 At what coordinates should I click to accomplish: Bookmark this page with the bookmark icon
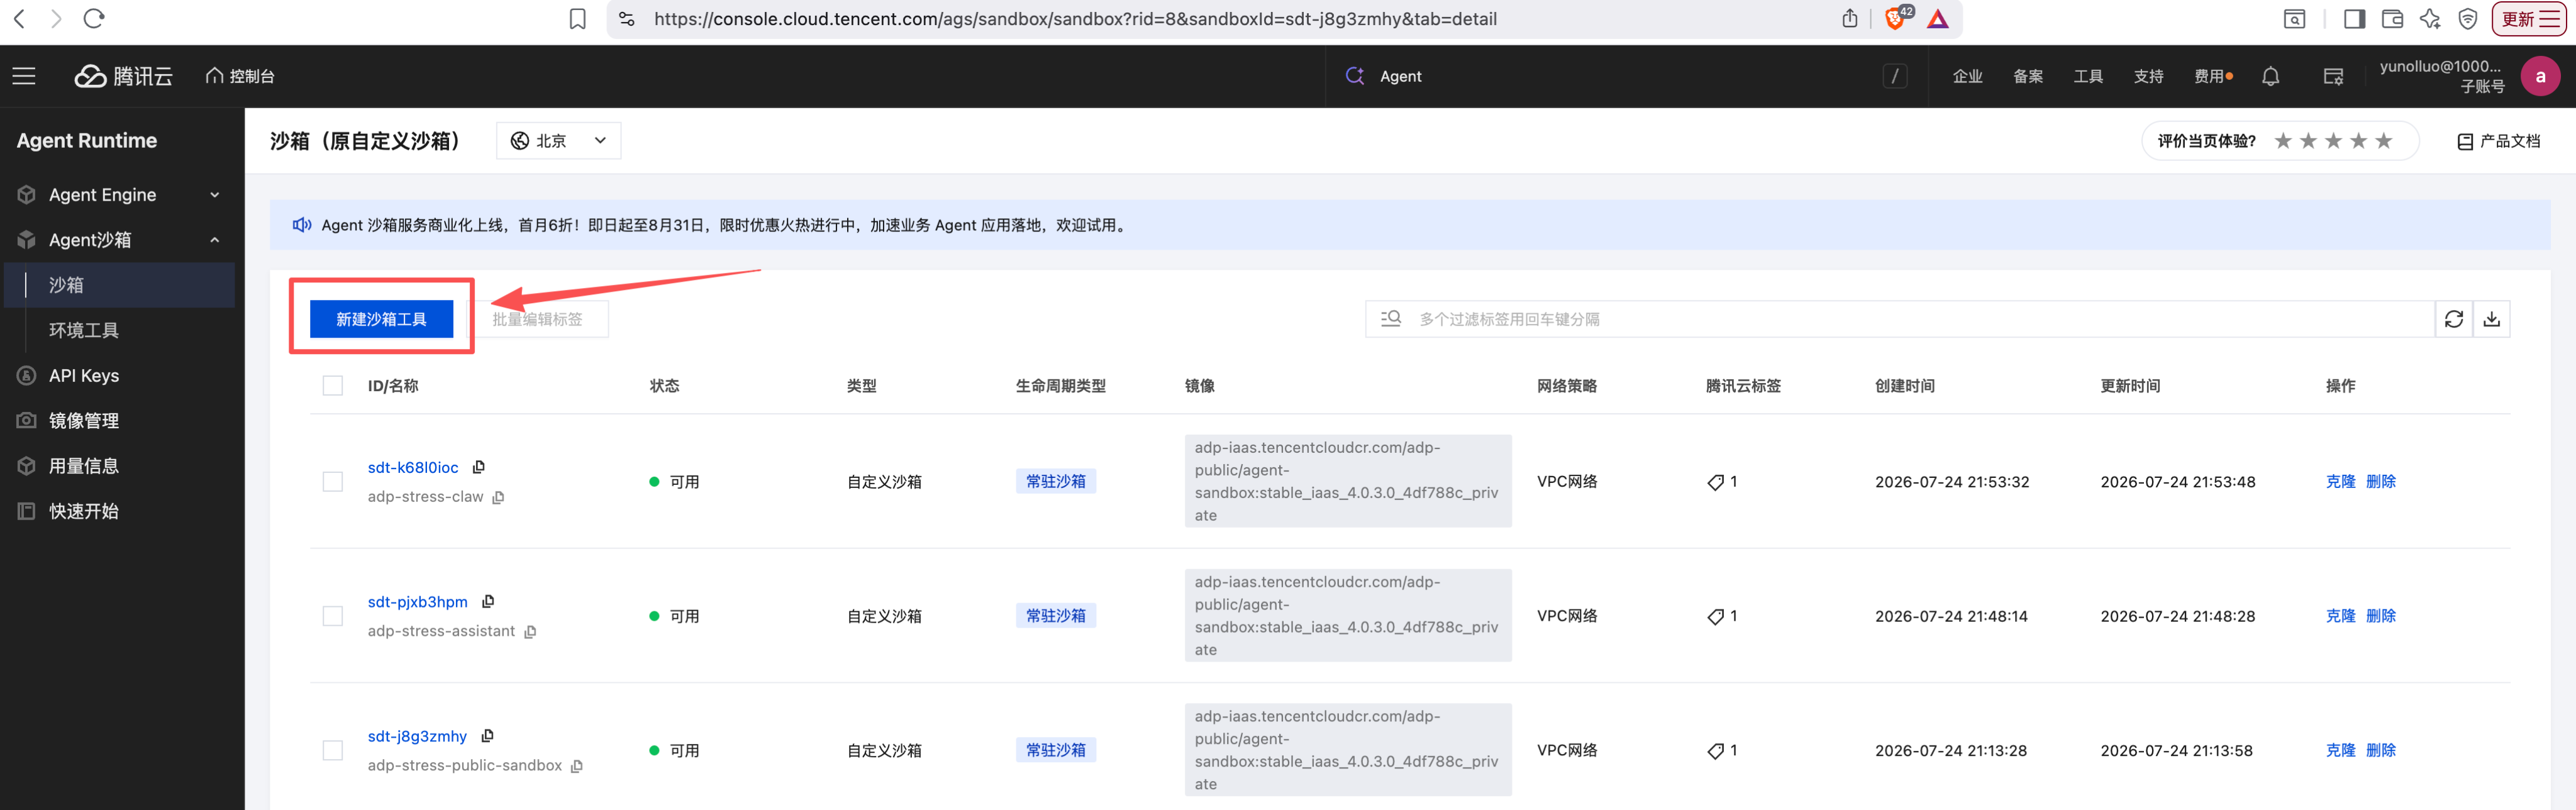[x=578, y=19]
